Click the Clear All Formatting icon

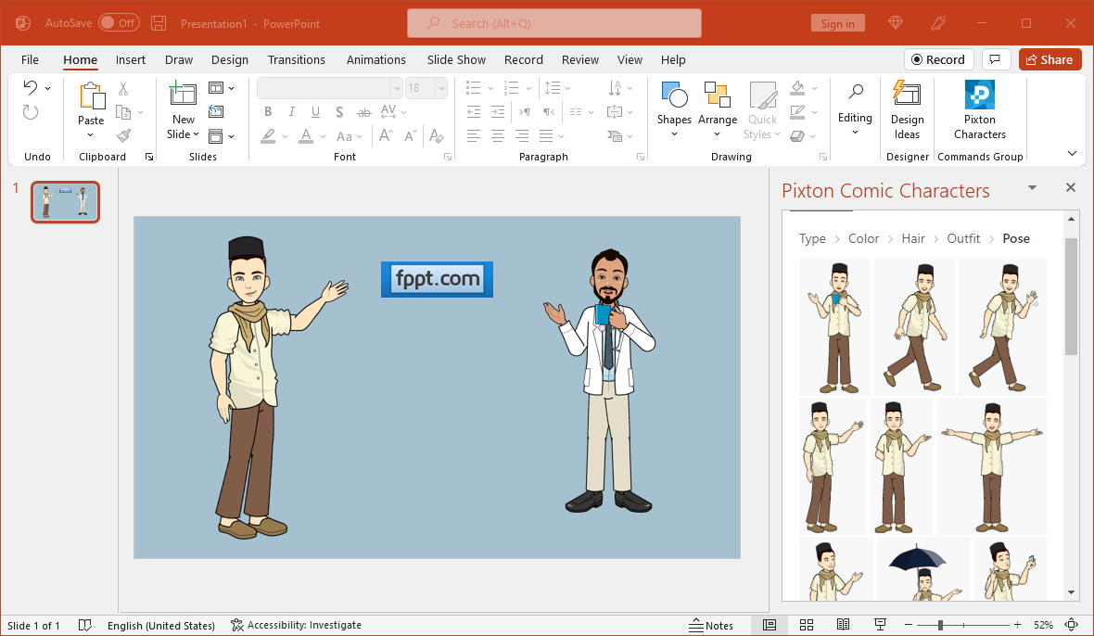(437, 135)
